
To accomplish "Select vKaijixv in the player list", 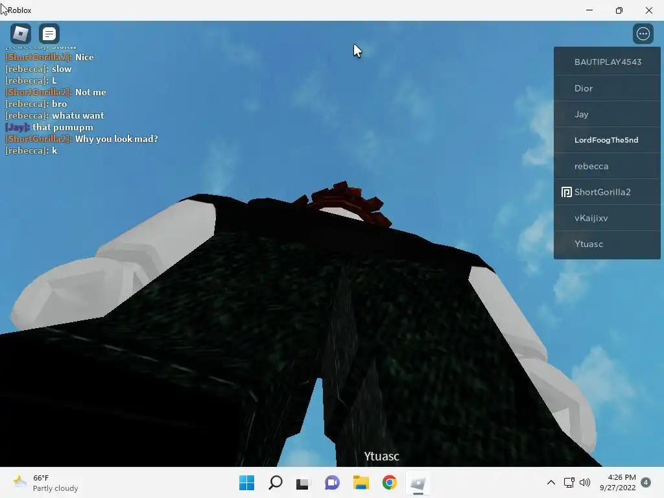I will pyautogui.click(x=607, y=218).
